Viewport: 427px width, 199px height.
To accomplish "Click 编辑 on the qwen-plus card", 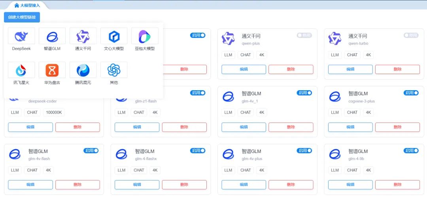I will [244, 69].
